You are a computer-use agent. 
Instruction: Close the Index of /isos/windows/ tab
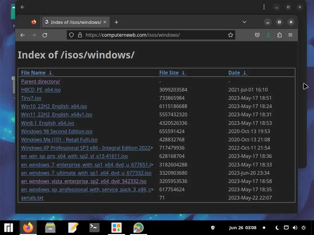[x=105, y=22]
